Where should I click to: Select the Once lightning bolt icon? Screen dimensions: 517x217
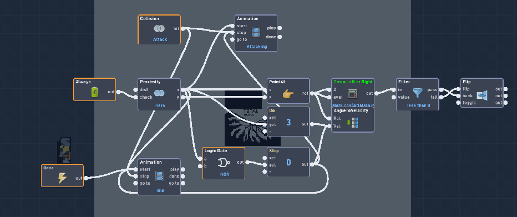62,178
